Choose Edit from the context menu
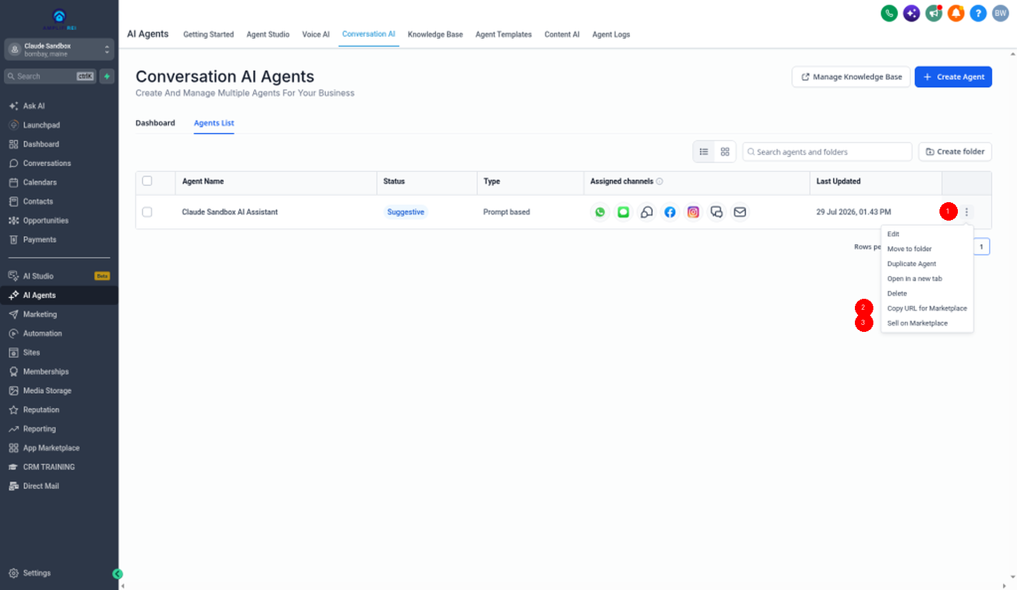Image resolution: width=1017 pixels, height=590 pixels. click(x=893, y=234)
